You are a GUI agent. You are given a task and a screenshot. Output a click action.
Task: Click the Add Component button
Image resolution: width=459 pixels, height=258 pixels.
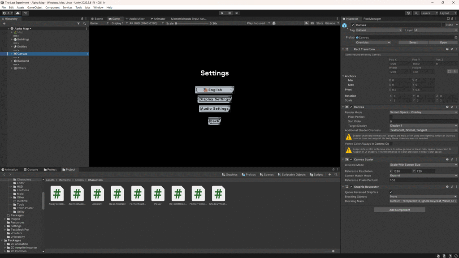[x=399, y=210]
